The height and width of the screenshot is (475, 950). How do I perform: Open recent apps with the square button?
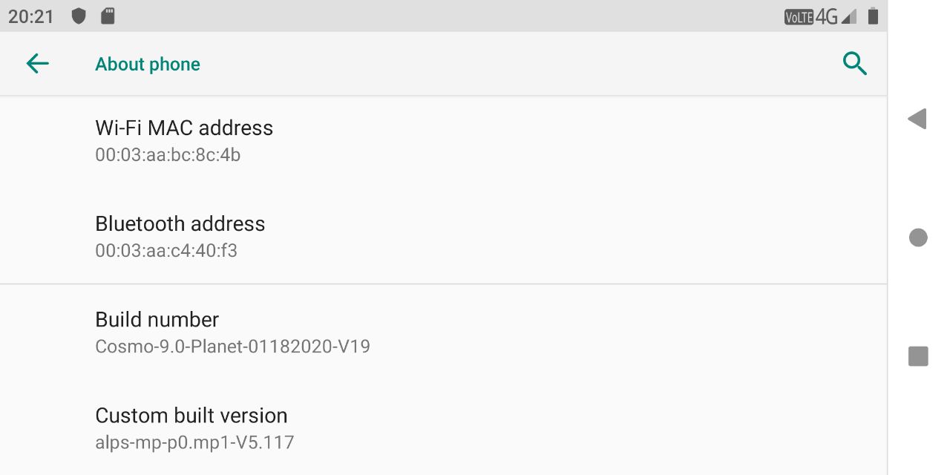[x=918, y=356]
